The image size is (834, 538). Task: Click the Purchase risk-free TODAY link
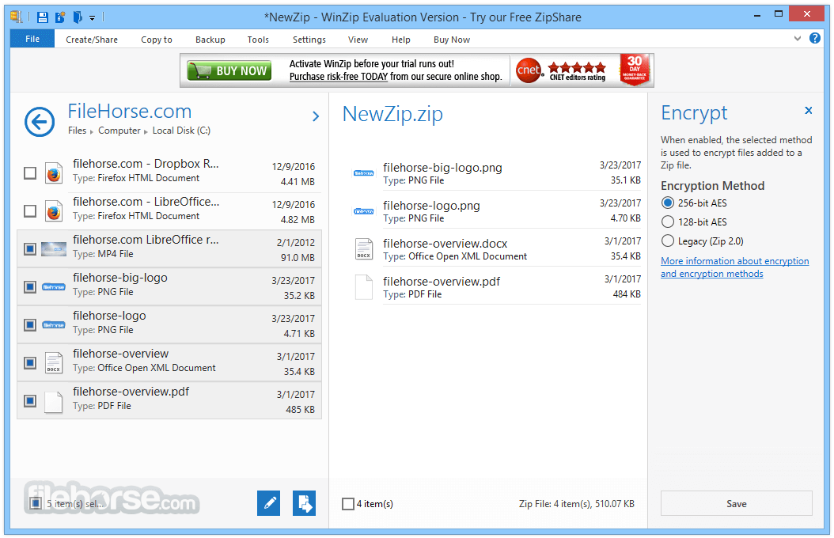coord(339,77)
